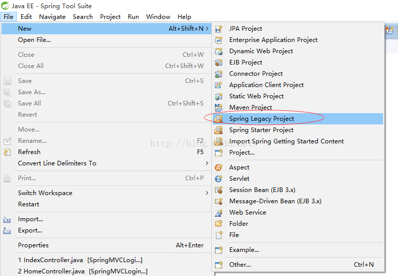Select Dynamic Web Project entry
Image resolution: width=398 pixels, height=276 pixels.
298,51
